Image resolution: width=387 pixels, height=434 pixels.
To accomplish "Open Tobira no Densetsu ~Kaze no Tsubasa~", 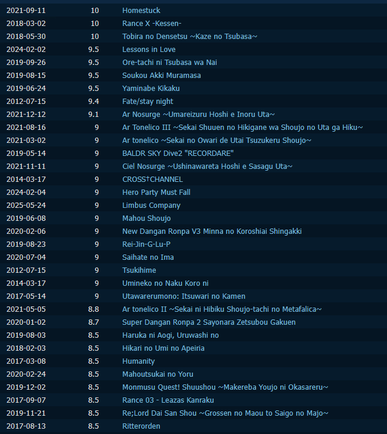I will point(190,37).
